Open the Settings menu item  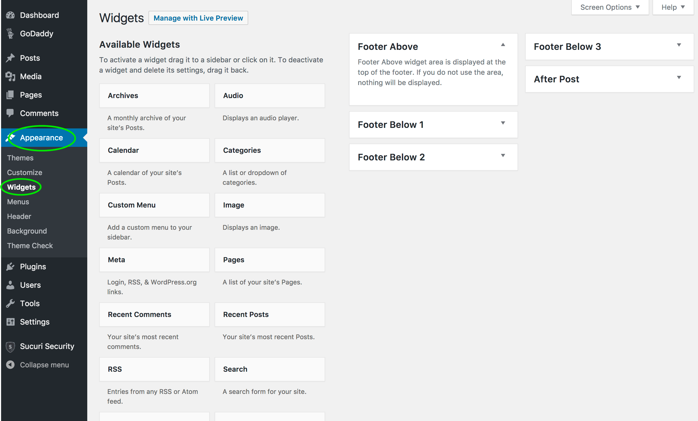[x=44, y=322]
